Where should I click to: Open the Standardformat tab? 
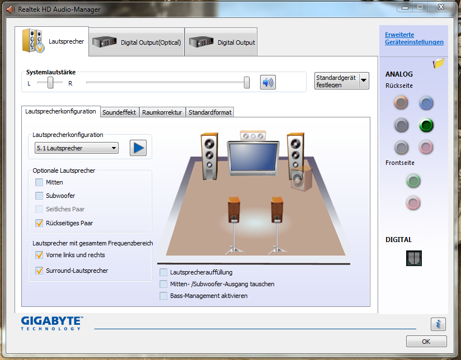click(210, 112)
